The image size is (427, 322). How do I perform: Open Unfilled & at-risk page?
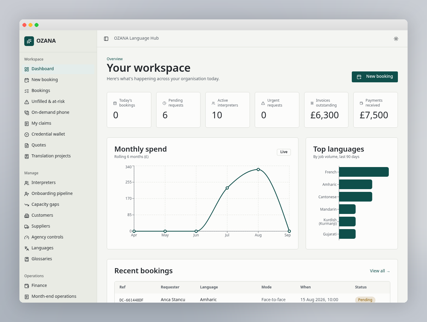[x=58, y=102]
